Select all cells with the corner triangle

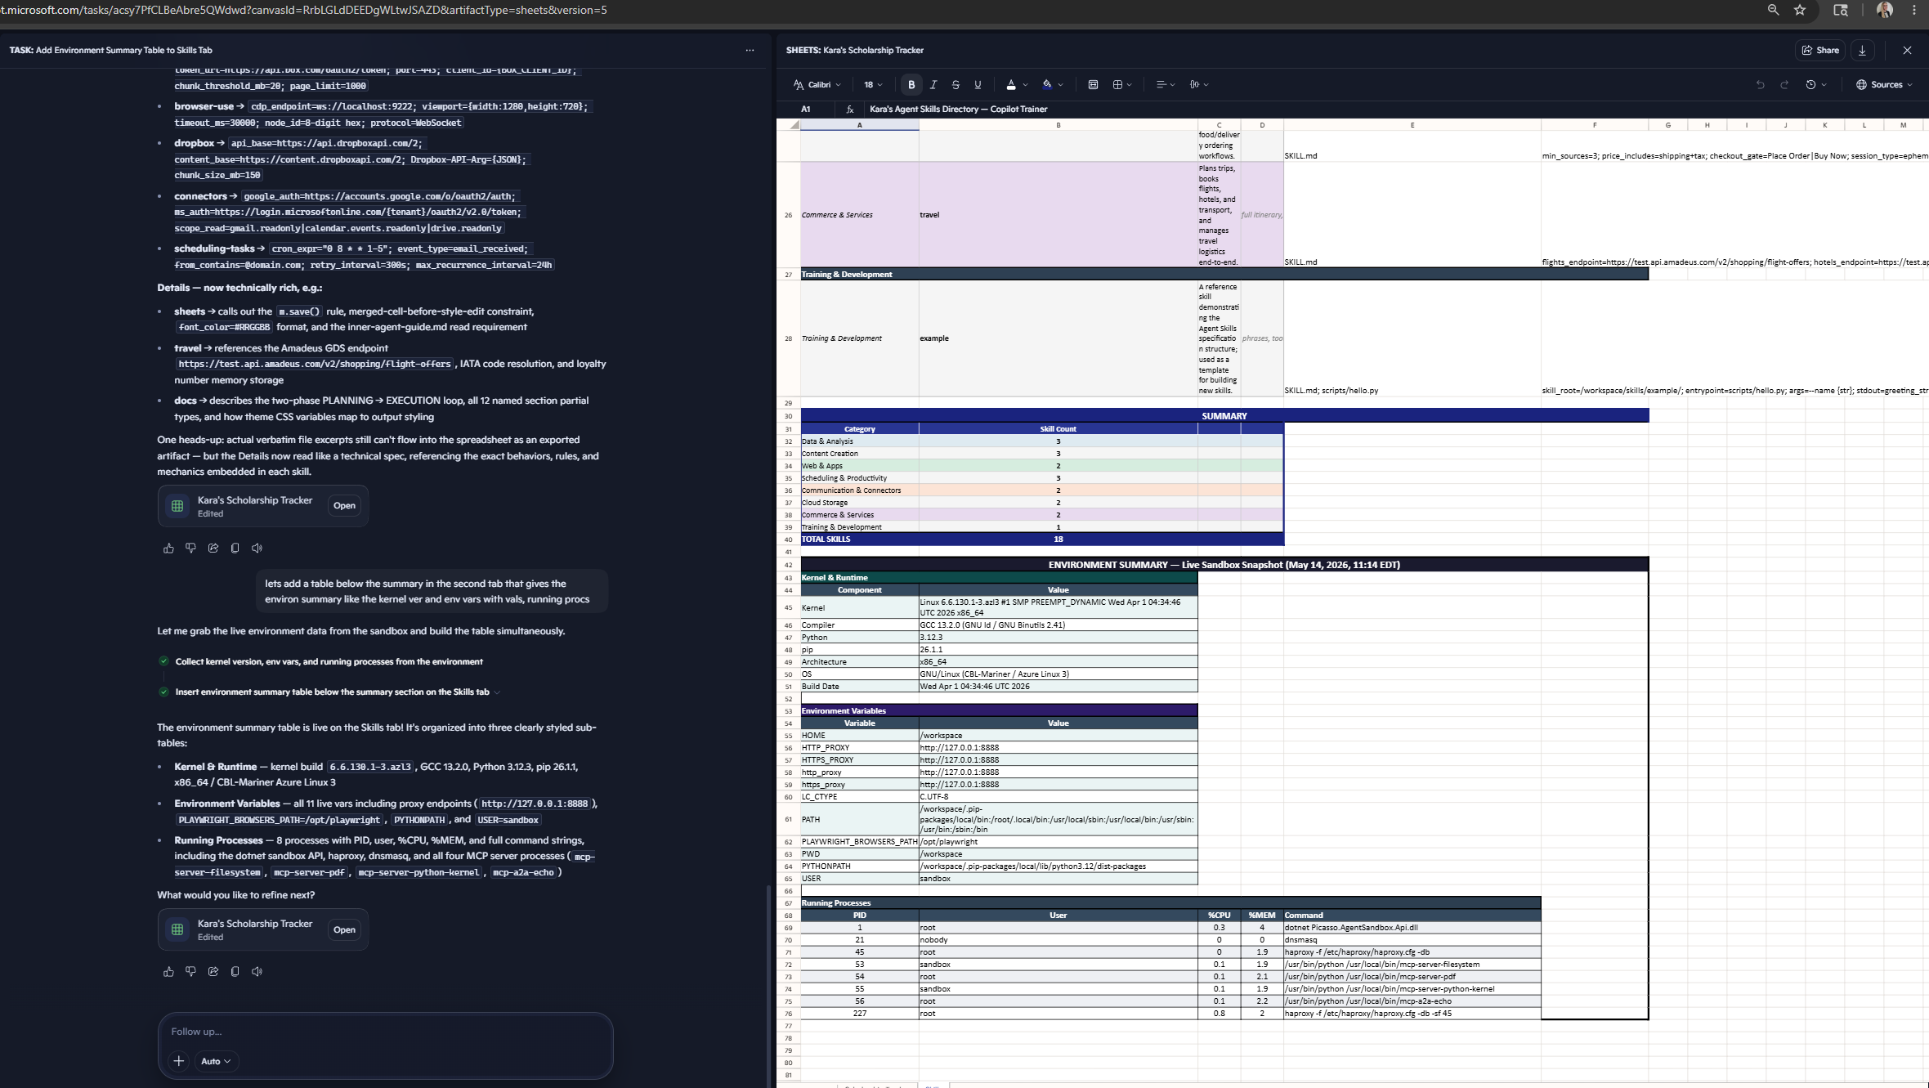pos(794,125)
